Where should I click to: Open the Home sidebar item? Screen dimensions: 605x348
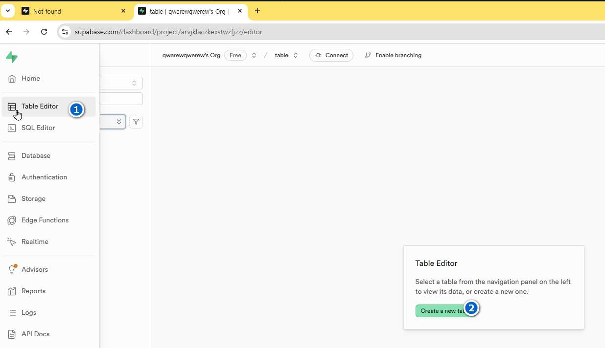pos(30,79)
